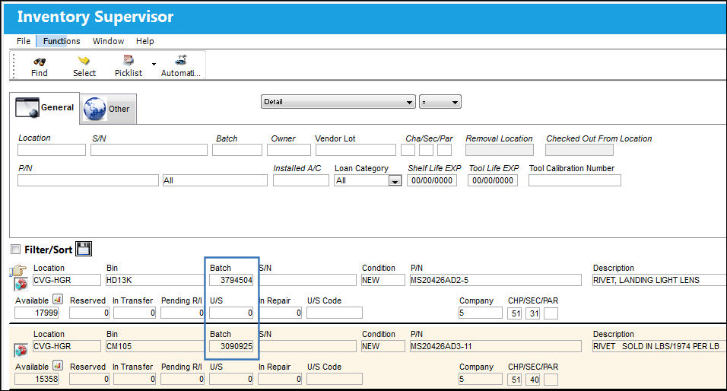Image resolution: width=727 pixels, height=391 pixels.
Task: Click Condition NEW in the HD13K row
Action: pos(383,280)
